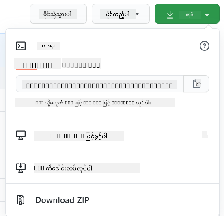Choose the ဖြင့်ဖွင့်ပါ (Open with) desktop option
224x216 pixels.
click(x=79, y=136)
